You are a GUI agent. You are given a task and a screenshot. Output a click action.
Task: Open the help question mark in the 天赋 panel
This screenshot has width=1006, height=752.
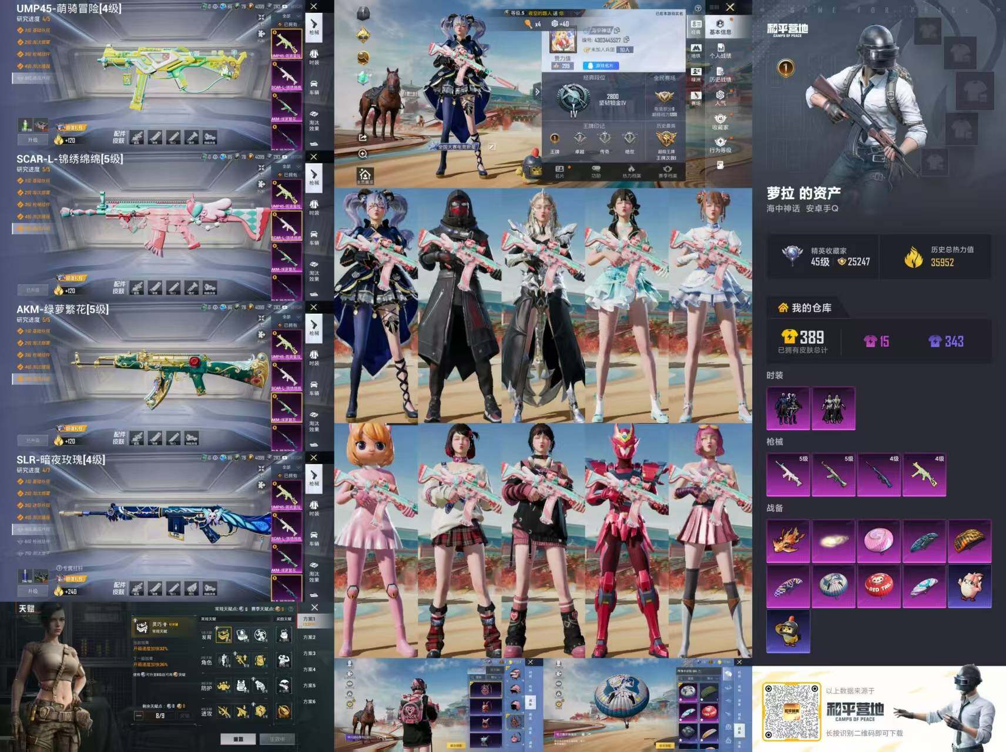(x=291, y=609)
